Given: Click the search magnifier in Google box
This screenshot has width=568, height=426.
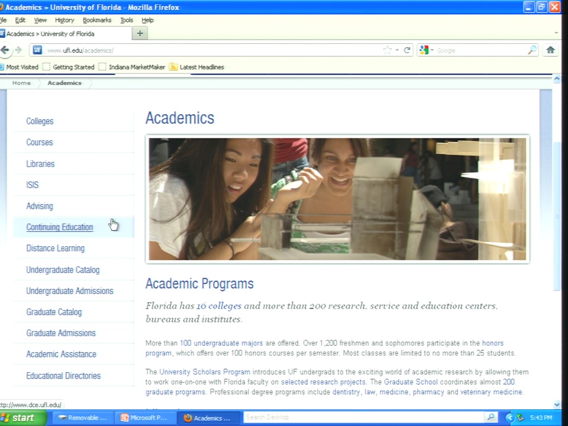Looking at the screenshot, I should coord(532,50).
